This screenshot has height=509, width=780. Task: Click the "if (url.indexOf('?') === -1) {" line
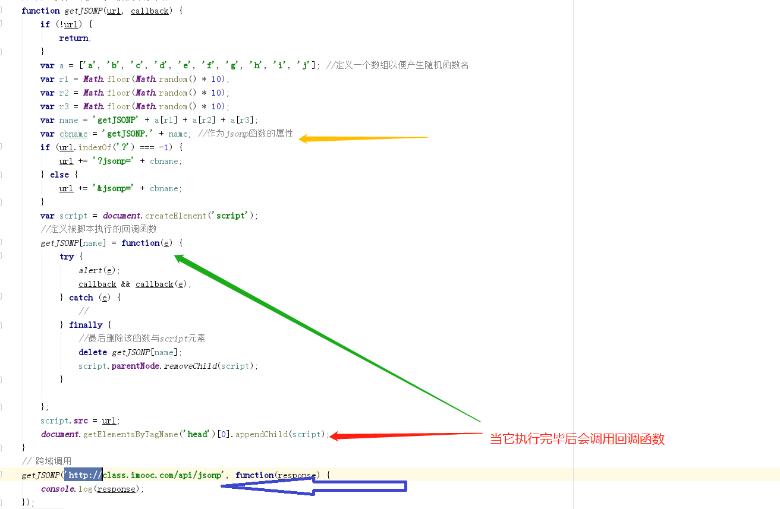pos(112,147)
